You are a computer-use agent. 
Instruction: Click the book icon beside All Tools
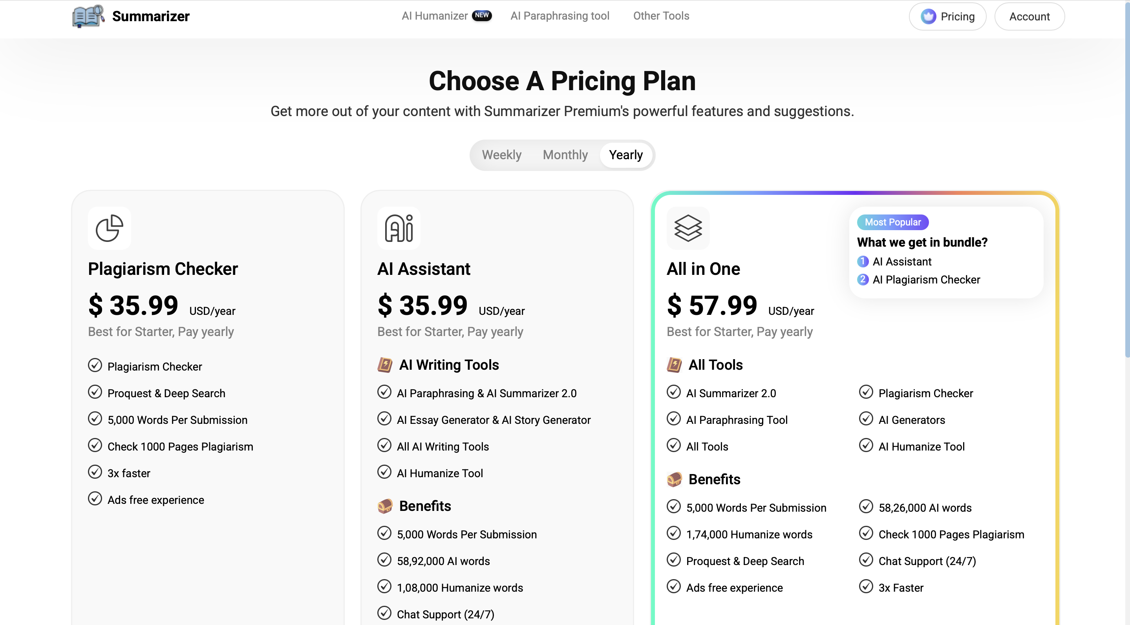pos(674,365)
